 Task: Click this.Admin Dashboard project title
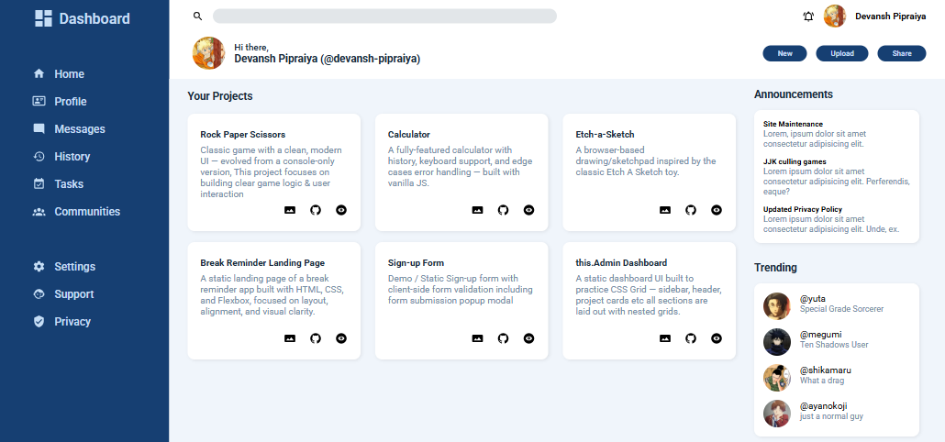tap(621, 263)
